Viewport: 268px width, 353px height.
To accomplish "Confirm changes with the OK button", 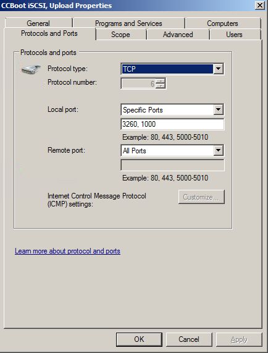I will click(x=139, y=339).
